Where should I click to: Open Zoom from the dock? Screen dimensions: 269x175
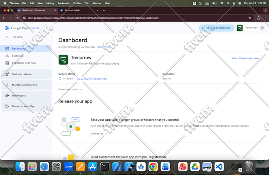(68, 167)
